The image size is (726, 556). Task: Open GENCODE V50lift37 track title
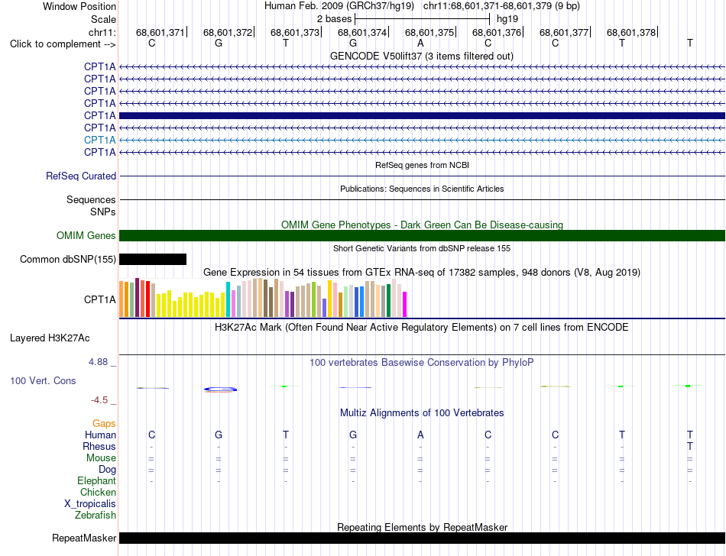422,56
